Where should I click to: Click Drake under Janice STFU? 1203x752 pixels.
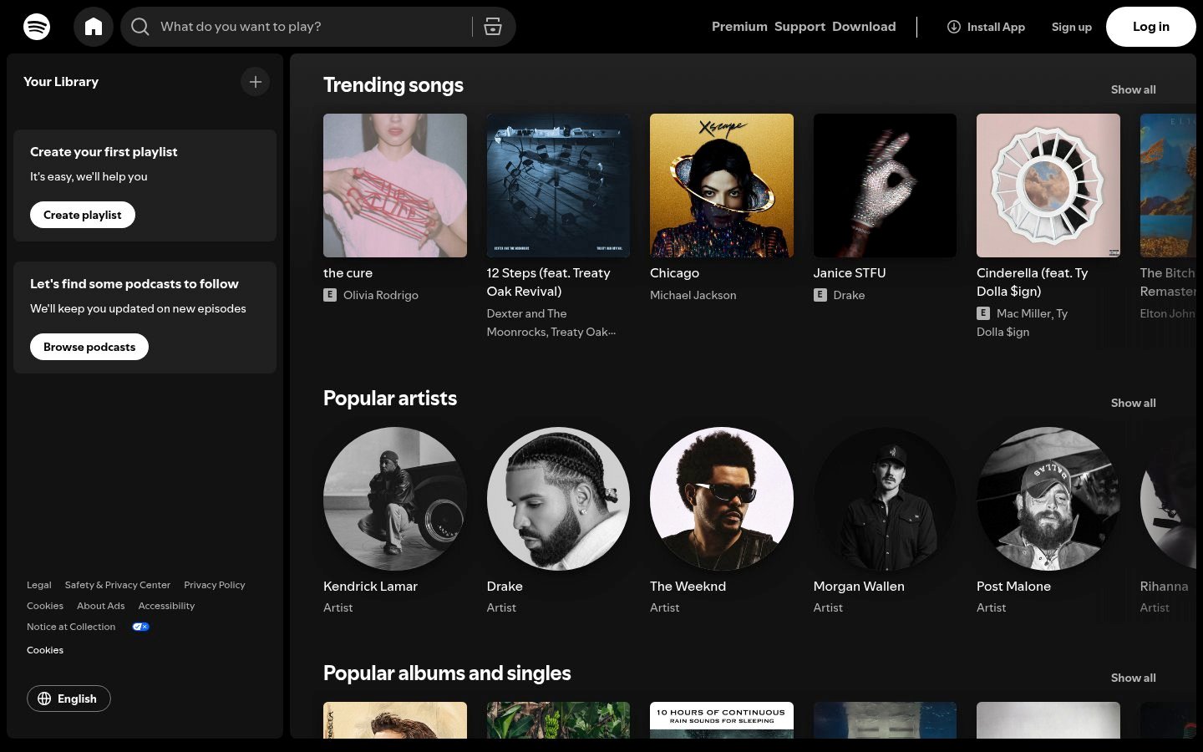[849, 295]
